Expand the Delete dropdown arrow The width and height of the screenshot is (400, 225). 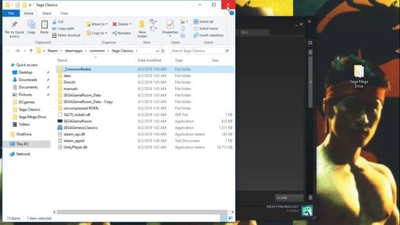pos(131,24)
